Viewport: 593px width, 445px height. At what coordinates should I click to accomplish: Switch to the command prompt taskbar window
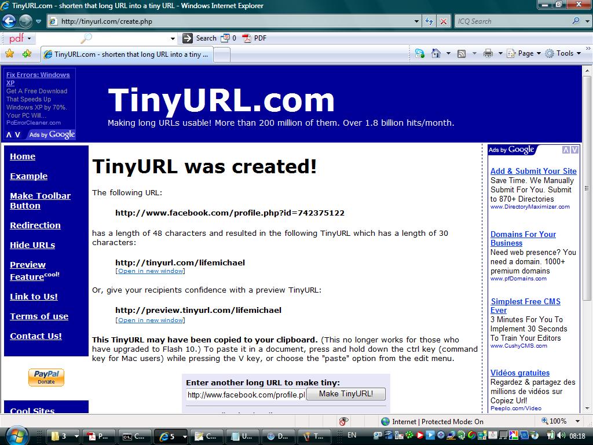pyautogui.click(x=134, y=436)
